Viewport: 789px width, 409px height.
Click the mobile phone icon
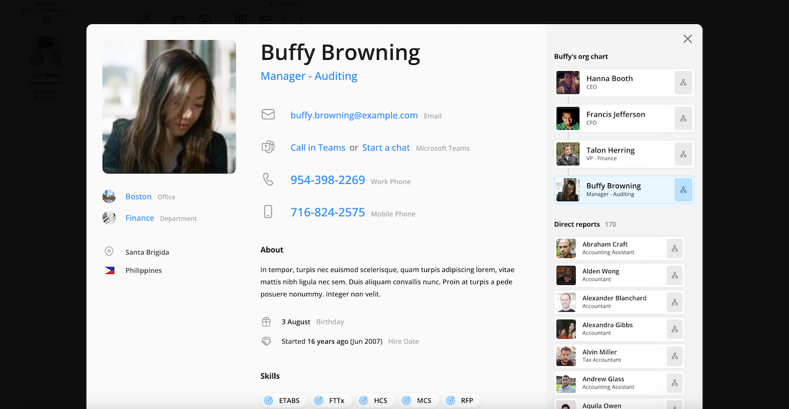(268, 212)
